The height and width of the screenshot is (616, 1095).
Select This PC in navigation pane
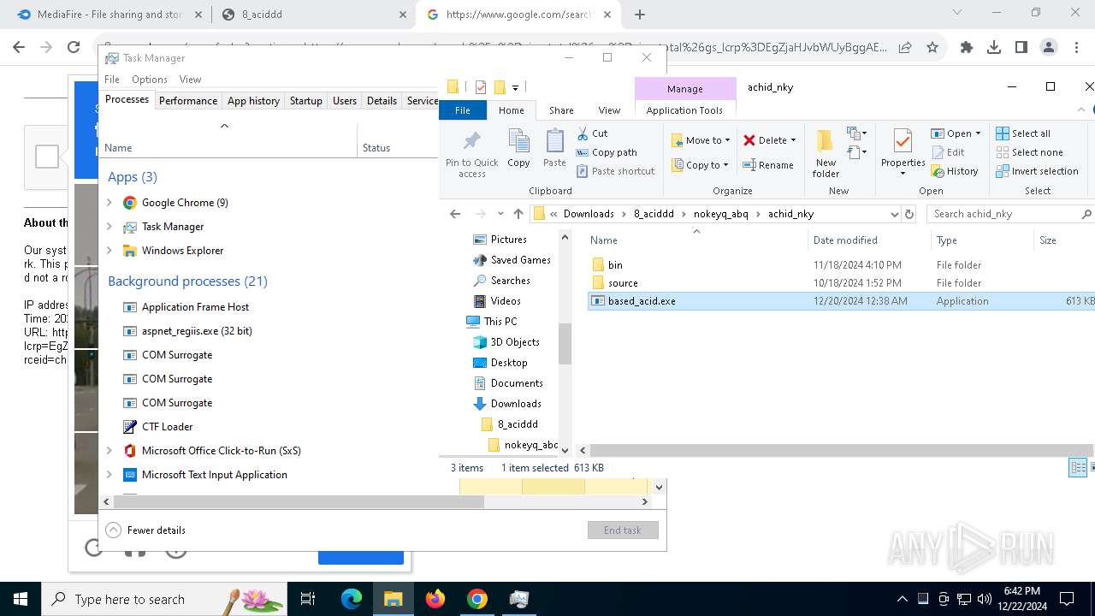[x=500, y=322]
